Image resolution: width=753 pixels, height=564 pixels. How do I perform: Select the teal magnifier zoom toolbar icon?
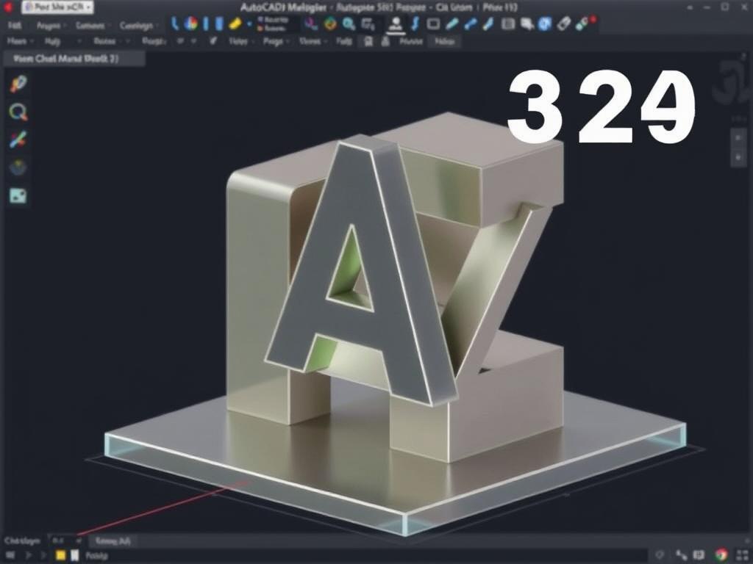pos(349,24)
